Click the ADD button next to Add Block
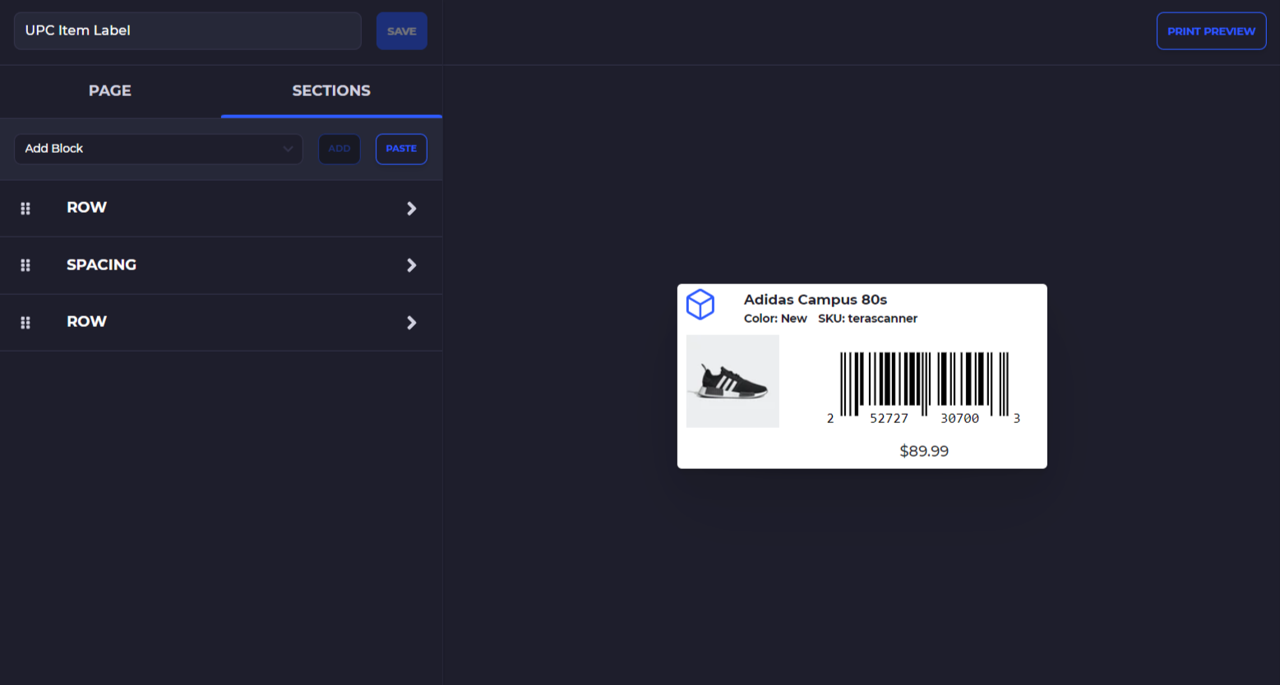1280x685 pixels. point(340,149)
